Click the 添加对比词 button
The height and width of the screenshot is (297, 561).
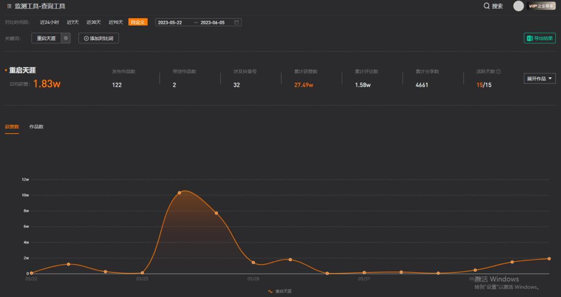[x=99, y=38]
